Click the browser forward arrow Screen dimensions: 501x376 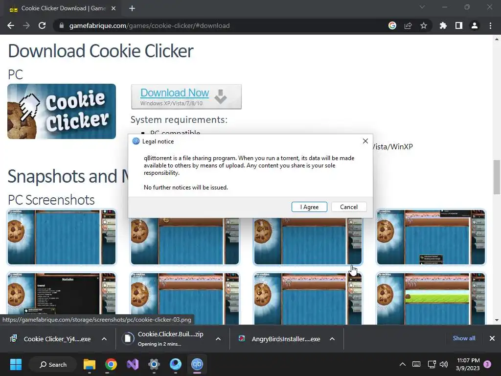[26, 25]
